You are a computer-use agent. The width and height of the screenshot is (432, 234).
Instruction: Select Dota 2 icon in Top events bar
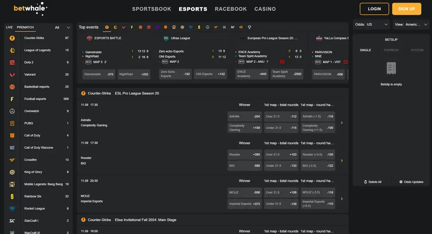(x=149, y=27)
